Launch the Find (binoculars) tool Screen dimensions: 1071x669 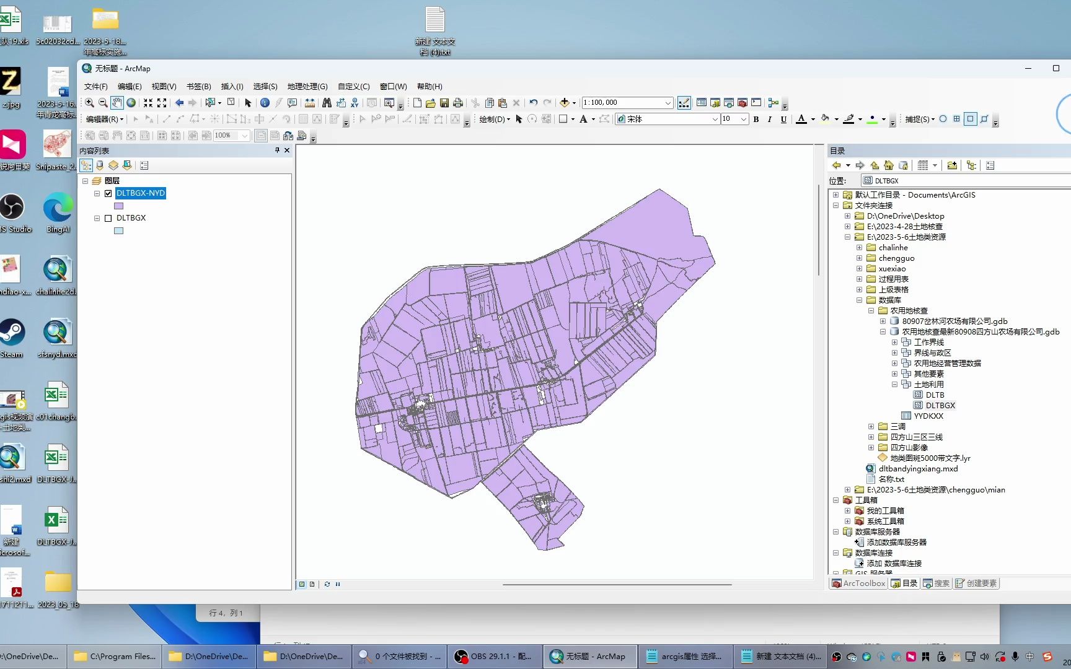coord(327,103)
